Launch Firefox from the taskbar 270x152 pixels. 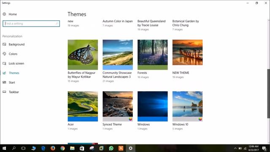click(53, 148)
